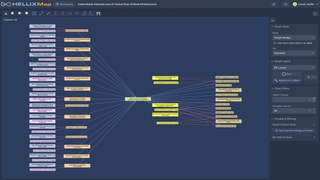
Task: Click the panel display icon above Graph Style
Action: [273, 20]
